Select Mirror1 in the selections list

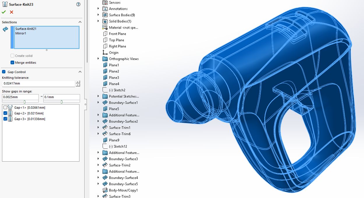pyautogui.click(x=21, y=33)
